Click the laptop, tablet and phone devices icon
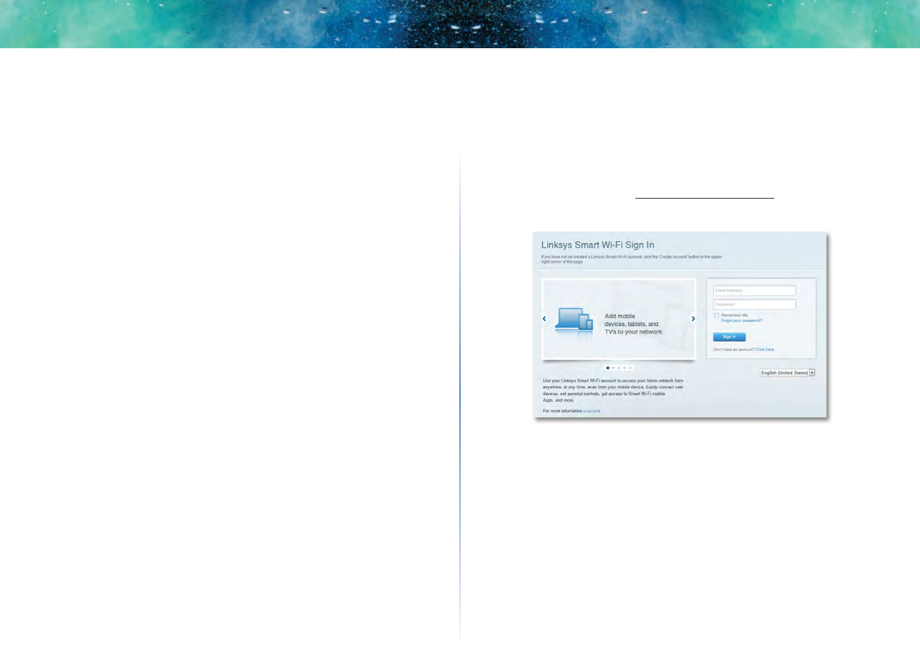 click(x=574, y=322)
